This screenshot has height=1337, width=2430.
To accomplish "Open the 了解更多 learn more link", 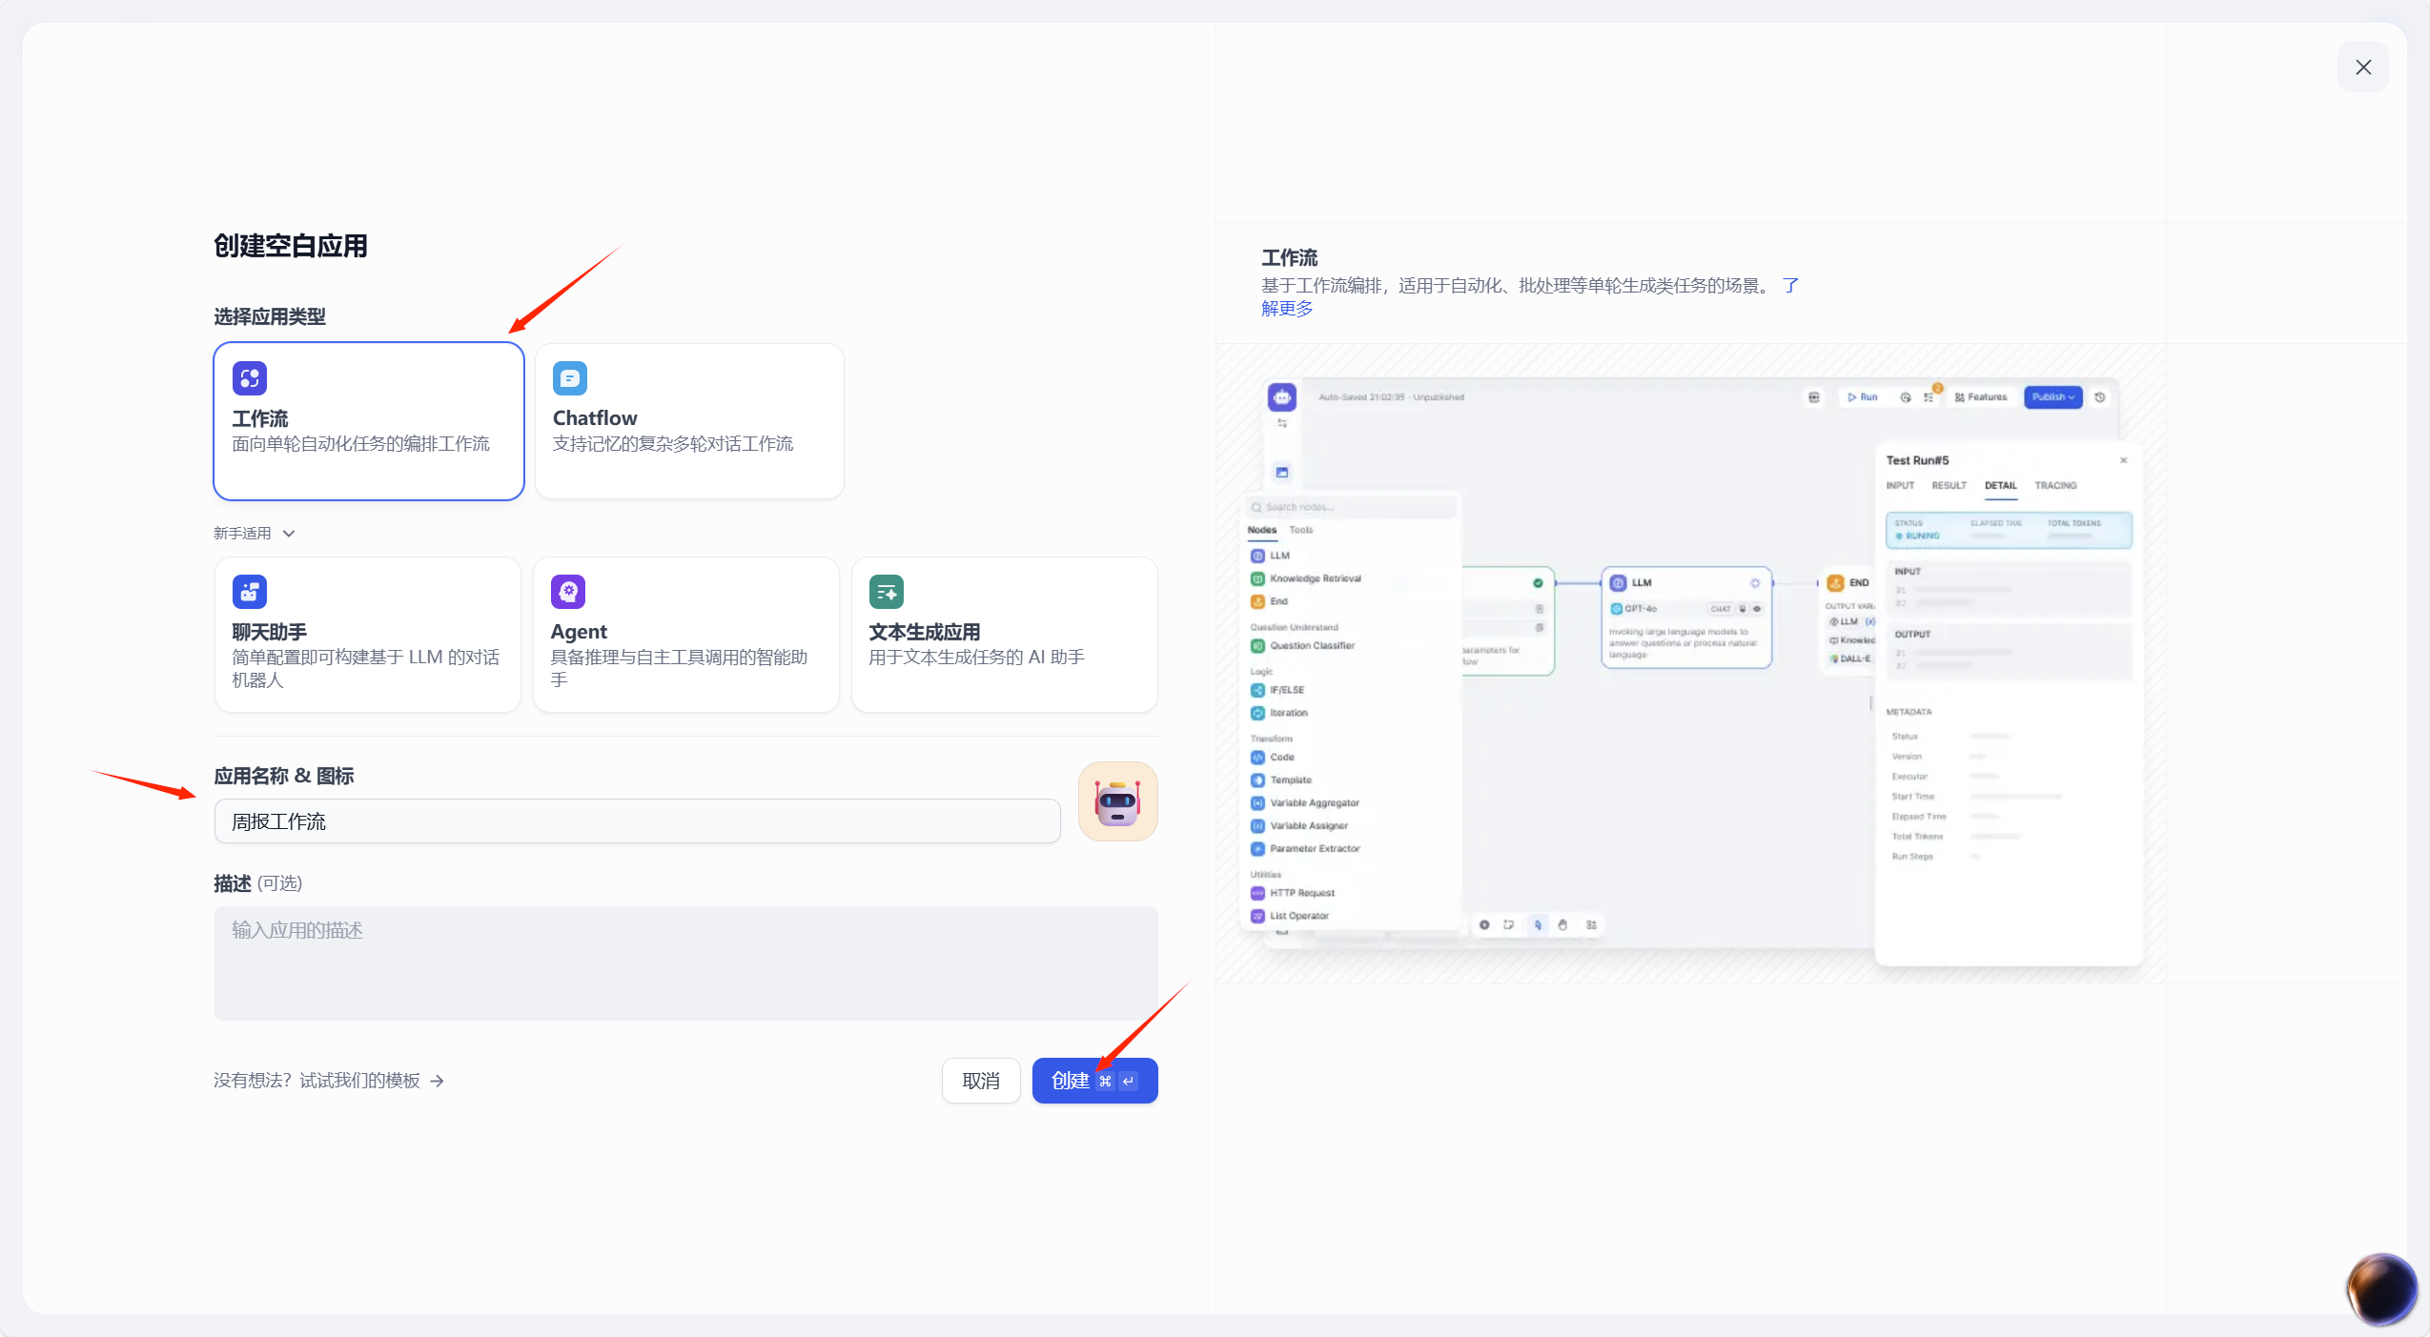I will pyautogui.click(x=1287, y=309).
